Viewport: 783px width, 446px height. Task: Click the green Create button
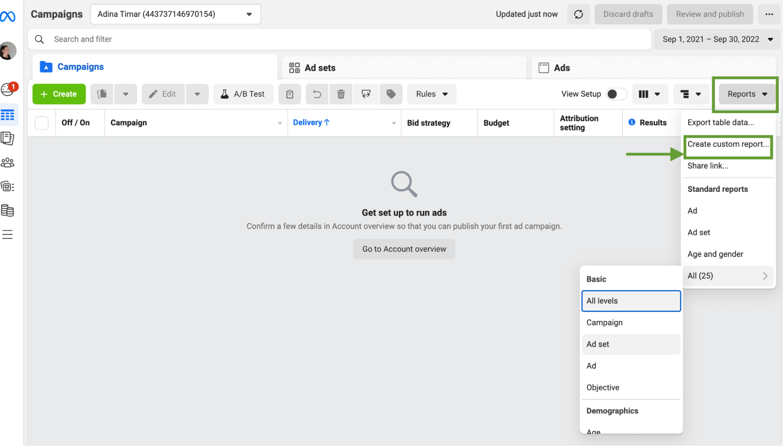click(x=59, y=94)
